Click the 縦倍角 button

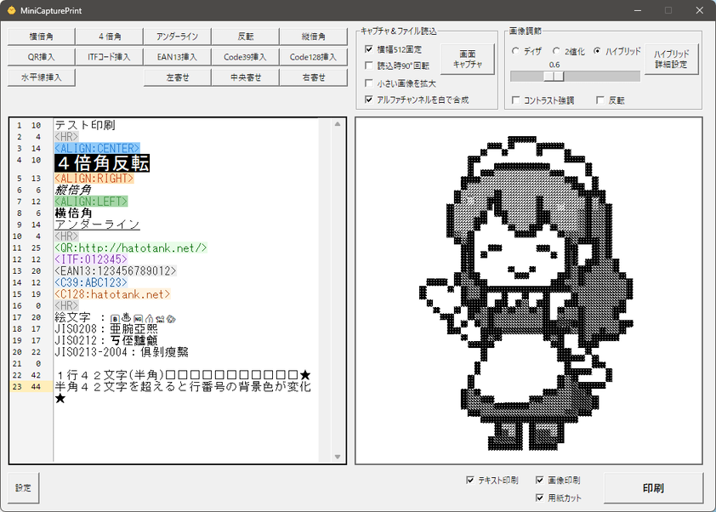[x=313, y=37]
